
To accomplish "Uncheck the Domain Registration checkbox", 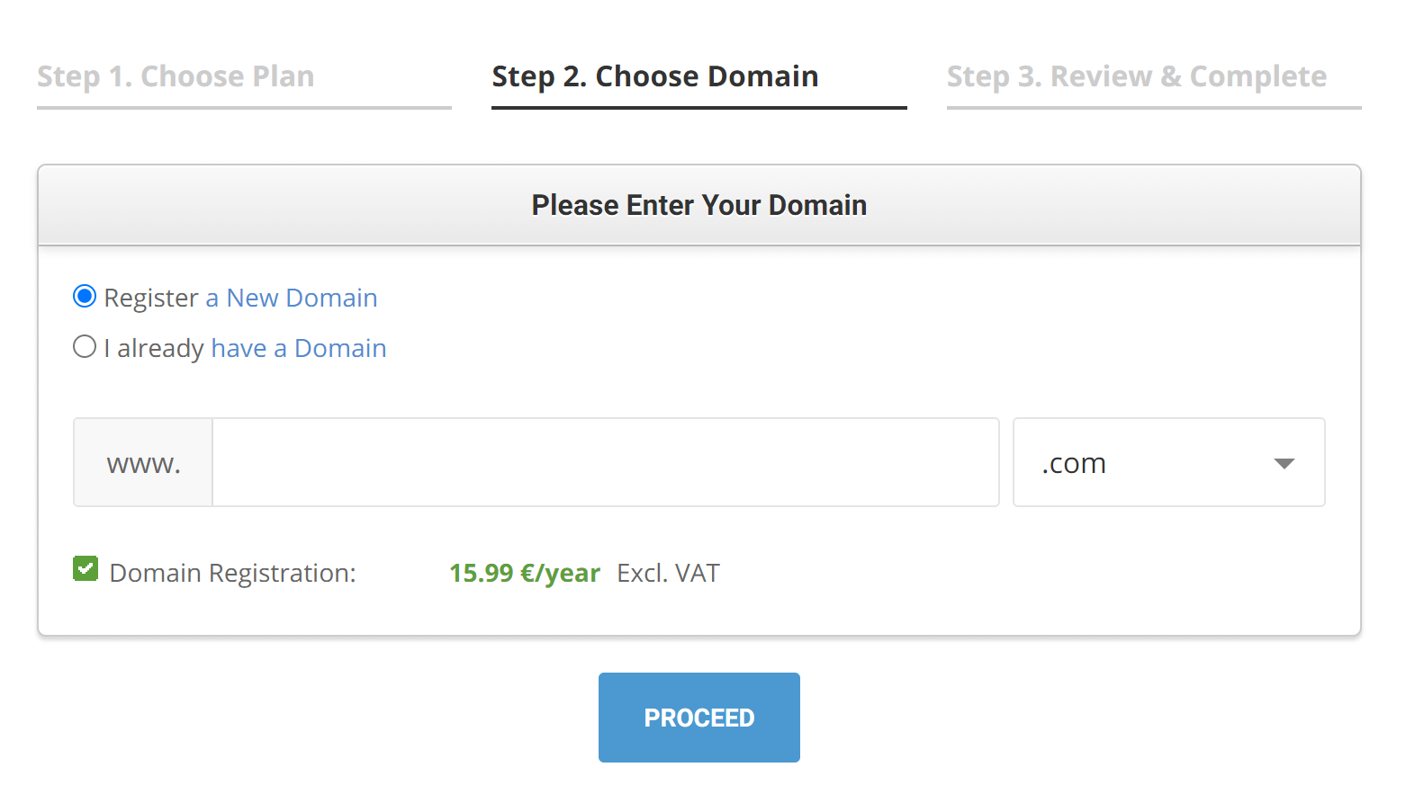I will click(x=86, y=569).
